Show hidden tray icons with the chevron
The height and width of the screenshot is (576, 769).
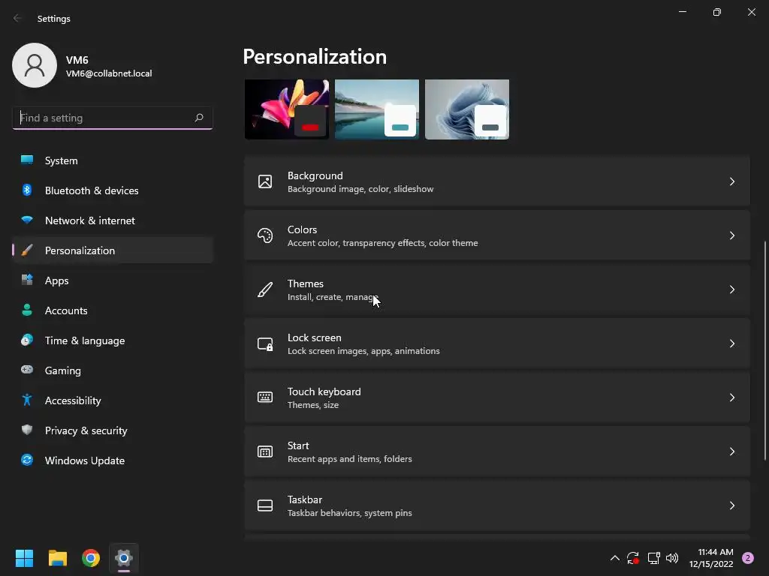coord(614,558)
